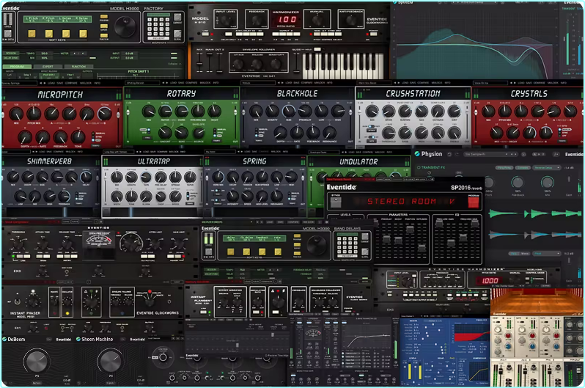585x388 pixels.
Task: Switch to H3000 Factory Function tab
Action: tap(78, 67)
